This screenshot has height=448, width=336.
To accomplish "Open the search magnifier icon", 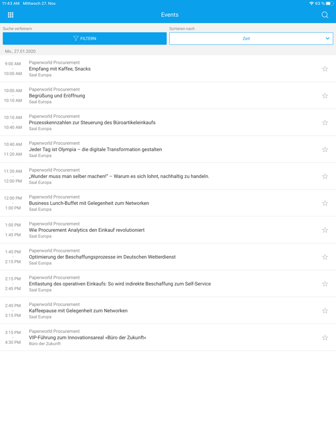I will 325,15.
